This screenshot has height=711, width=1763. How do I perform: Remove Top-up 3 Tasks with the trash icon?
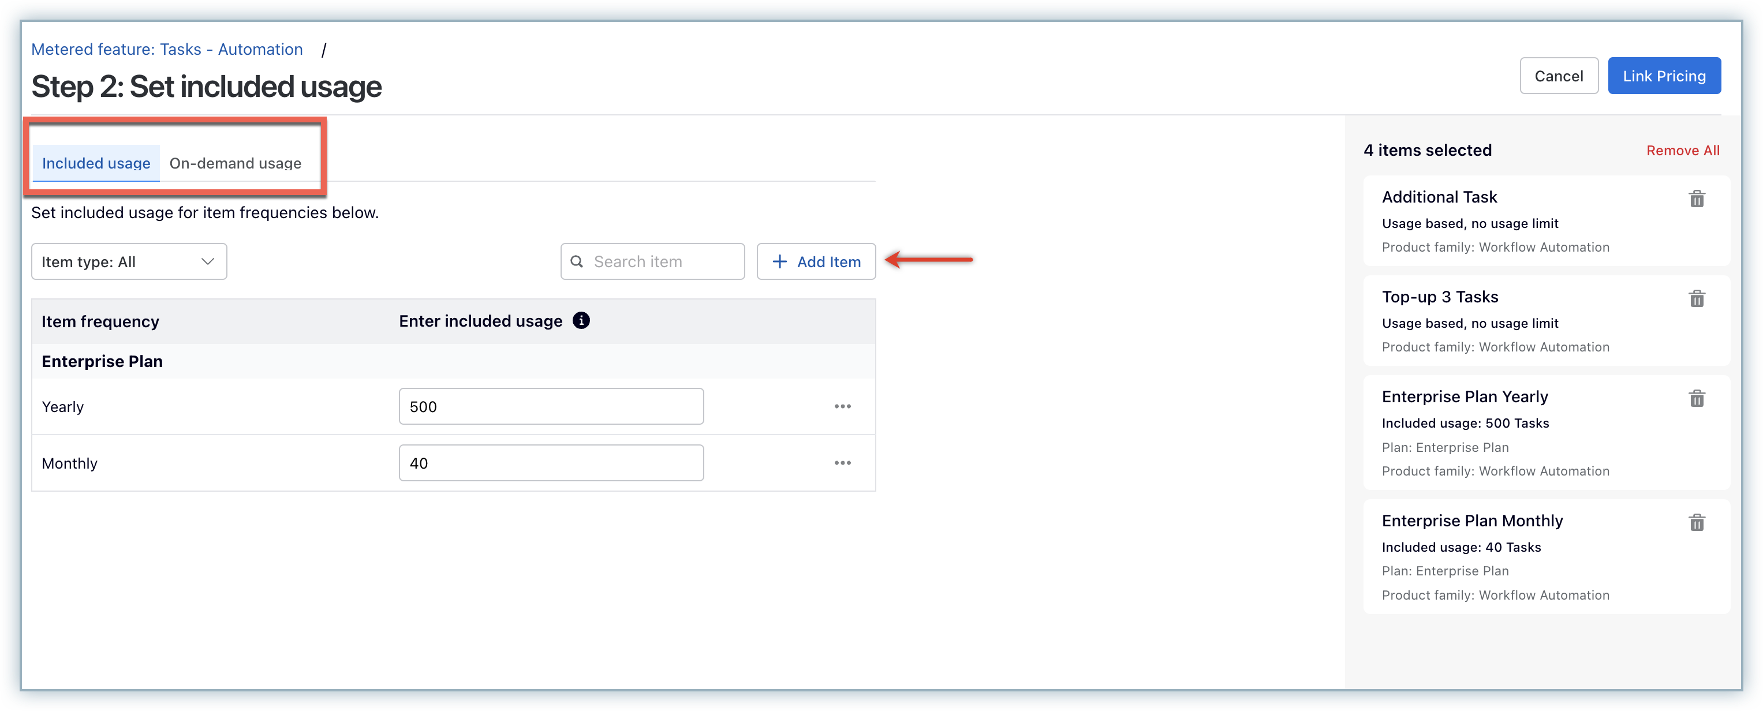1697,298
